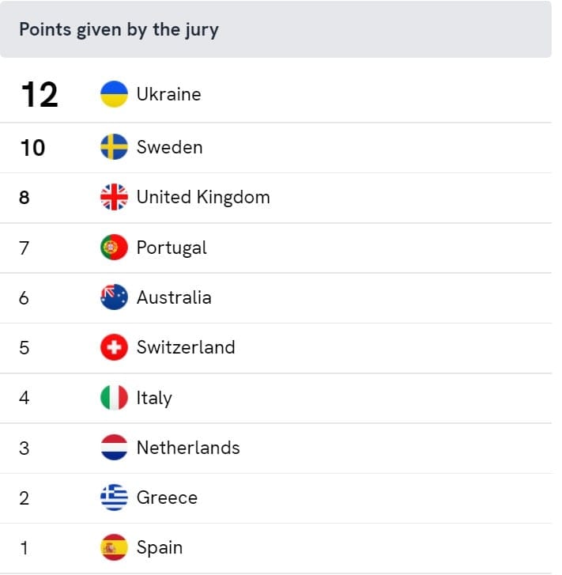This screenshot has width=562, height=575.
Task: Click the Italy flag icon
Action: click(114, 398)
